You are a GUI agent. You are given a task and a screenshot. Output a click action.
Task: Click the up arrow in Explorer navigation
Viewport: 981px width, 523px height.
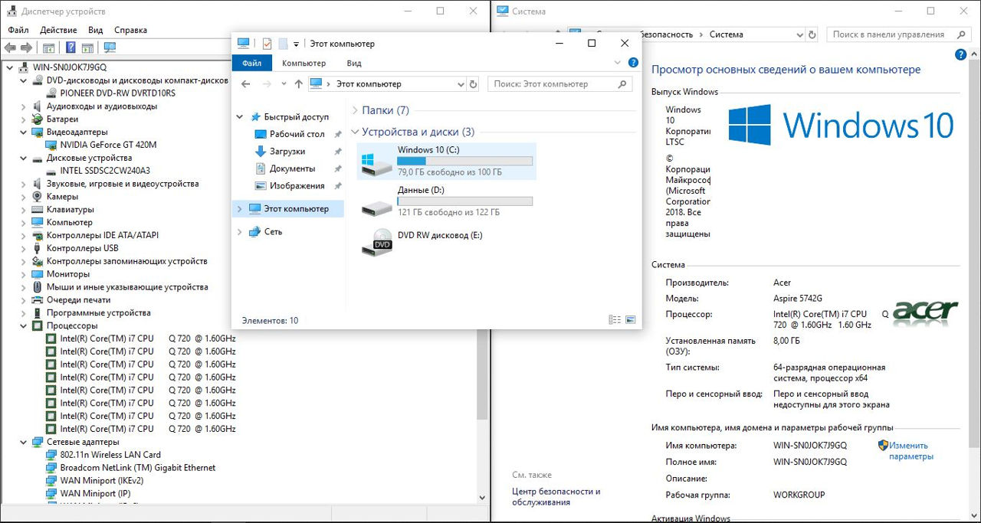click(298, 84)
